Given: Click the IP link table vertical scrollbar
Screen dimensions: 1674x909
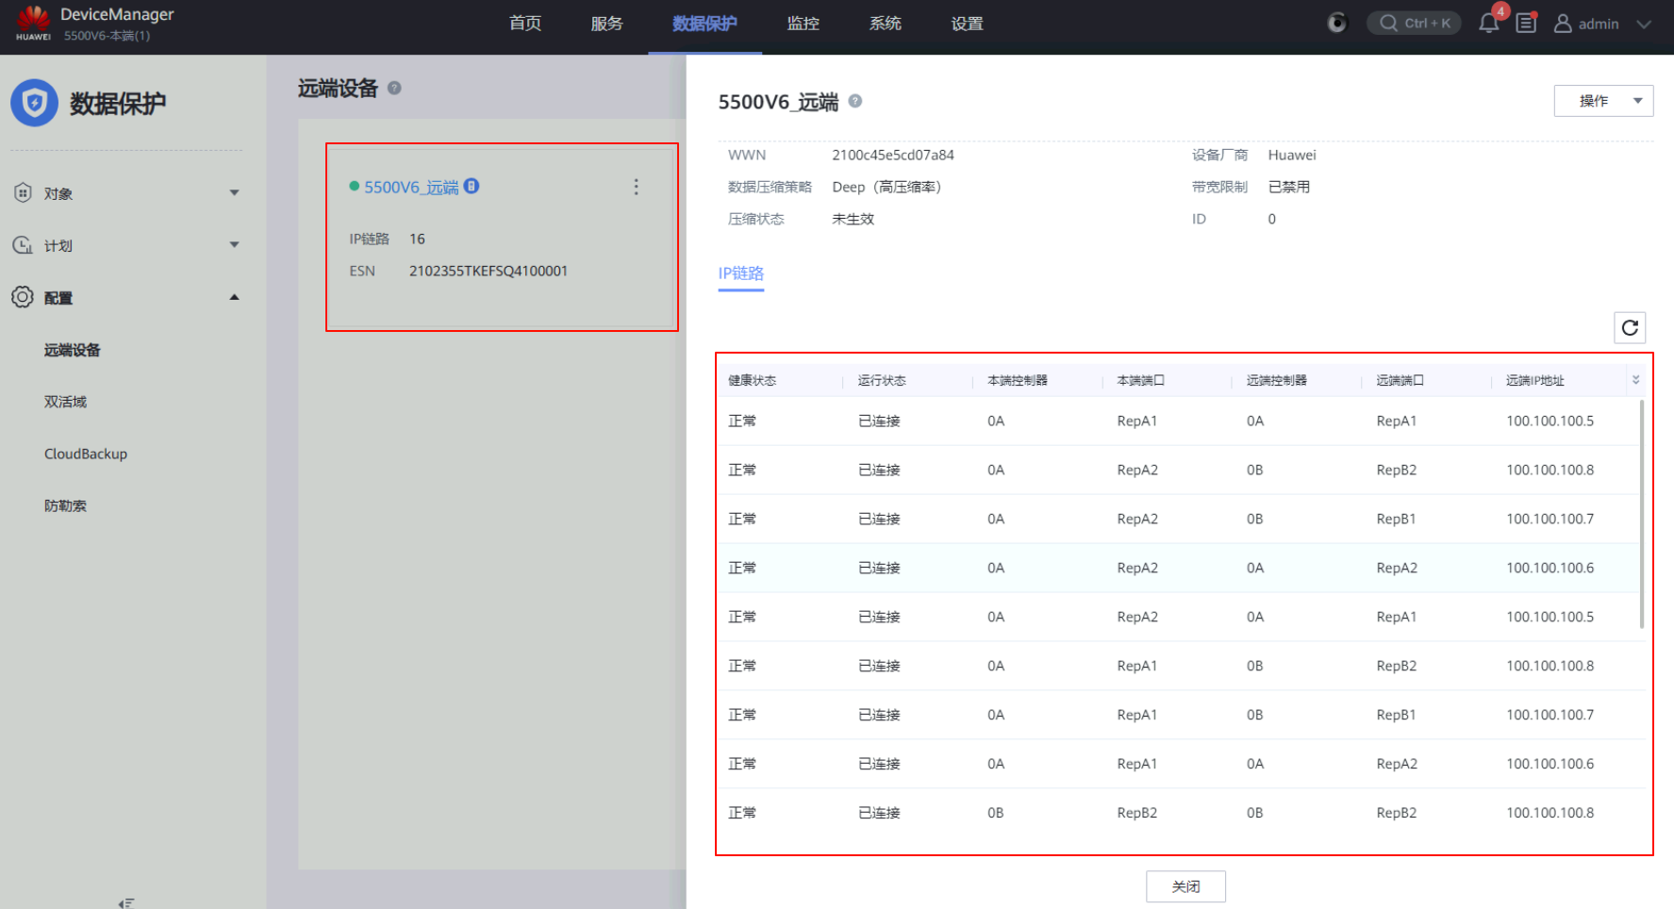Looking at the screenshot, I should [x=1642, y=514].
